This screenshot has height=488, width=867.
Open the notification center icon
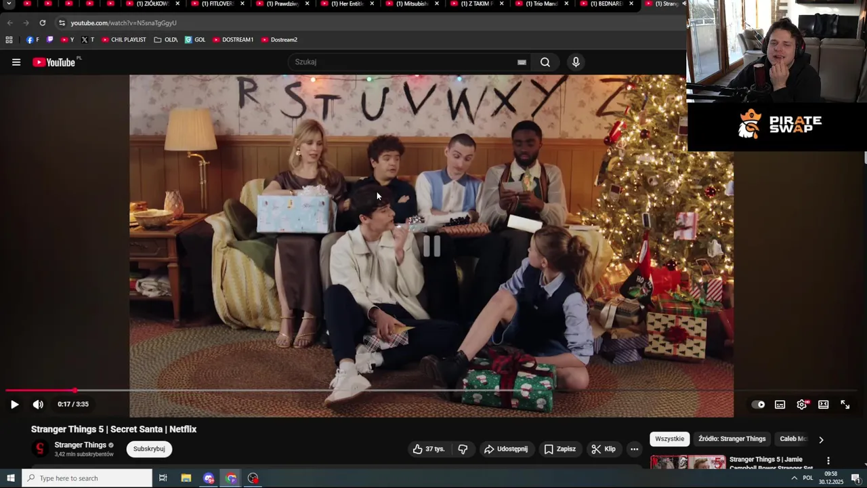point(855,479)
